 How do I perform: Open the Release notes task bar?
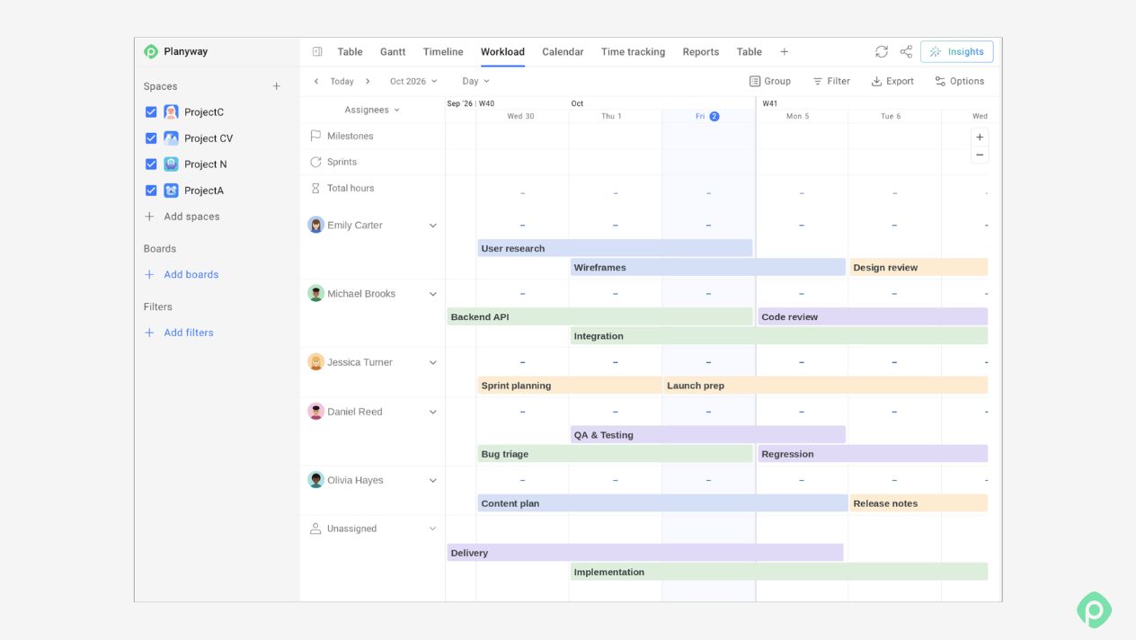point(919,503)
